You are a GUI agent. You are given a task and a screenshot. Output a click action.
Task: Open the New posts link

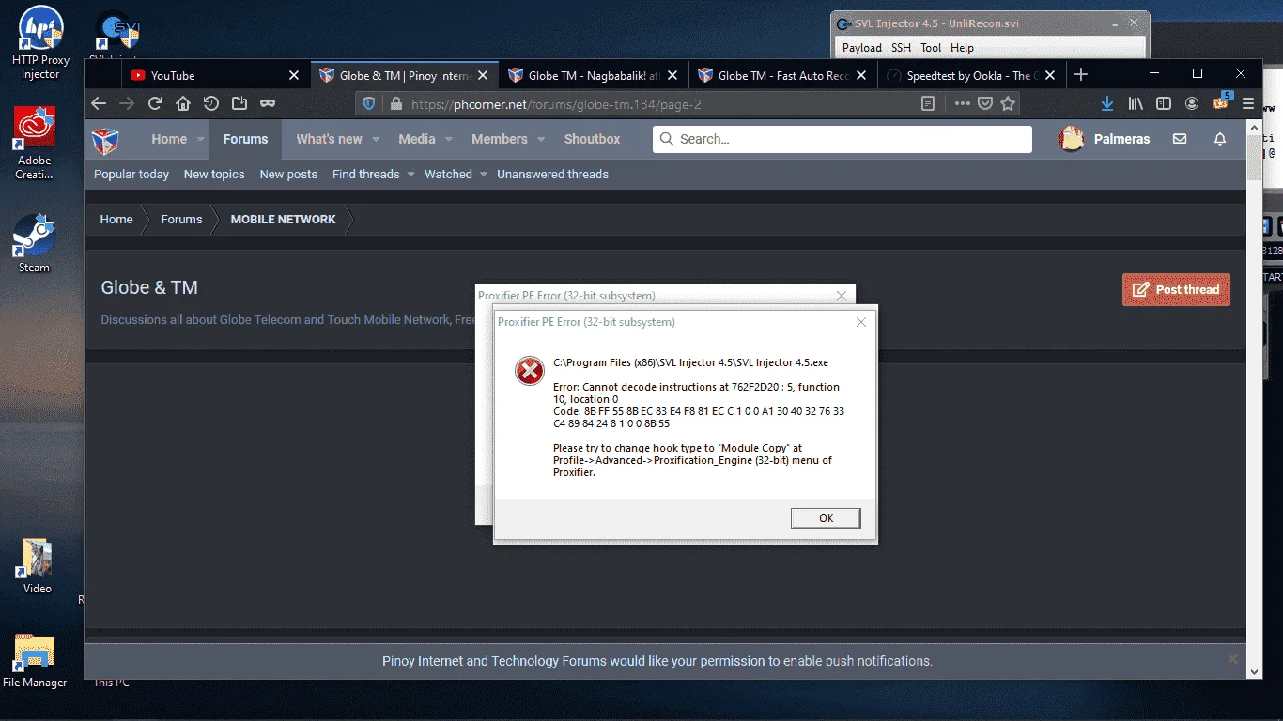click(x=288, y=174)
